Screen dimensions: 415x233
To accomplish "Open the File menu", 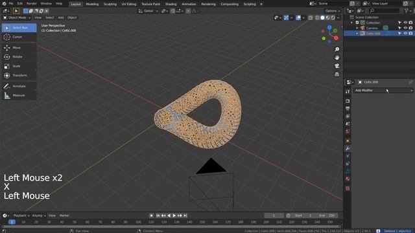I will [x=11, y=4].
